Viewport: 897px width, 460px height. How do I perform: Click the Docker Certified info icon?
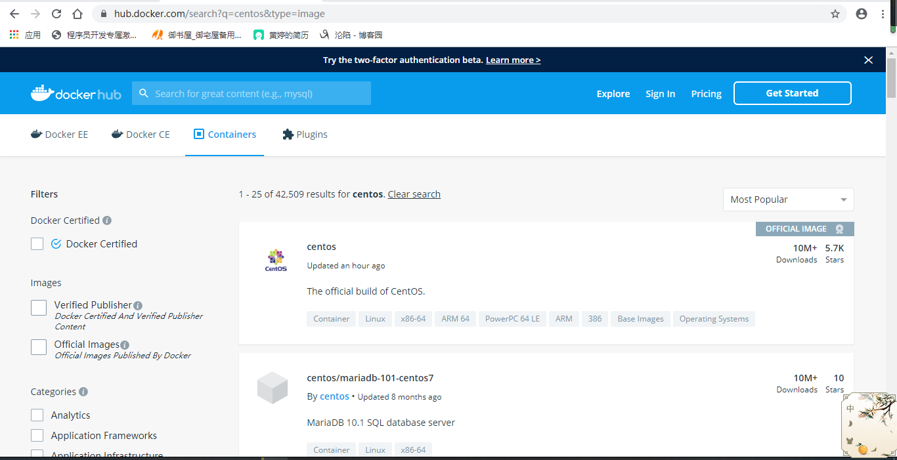pyautogui.click(x=107, y=220)
